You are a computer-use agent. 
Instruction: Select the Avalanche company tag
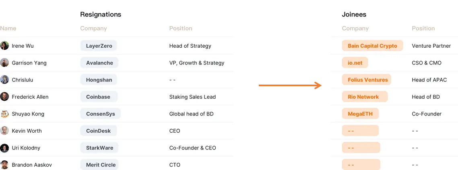point(99,63)
